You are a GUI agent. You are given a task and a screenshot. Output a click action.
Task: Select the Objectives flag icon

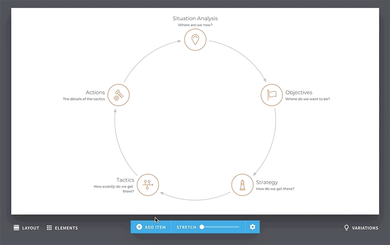click(x=272, y=95)
